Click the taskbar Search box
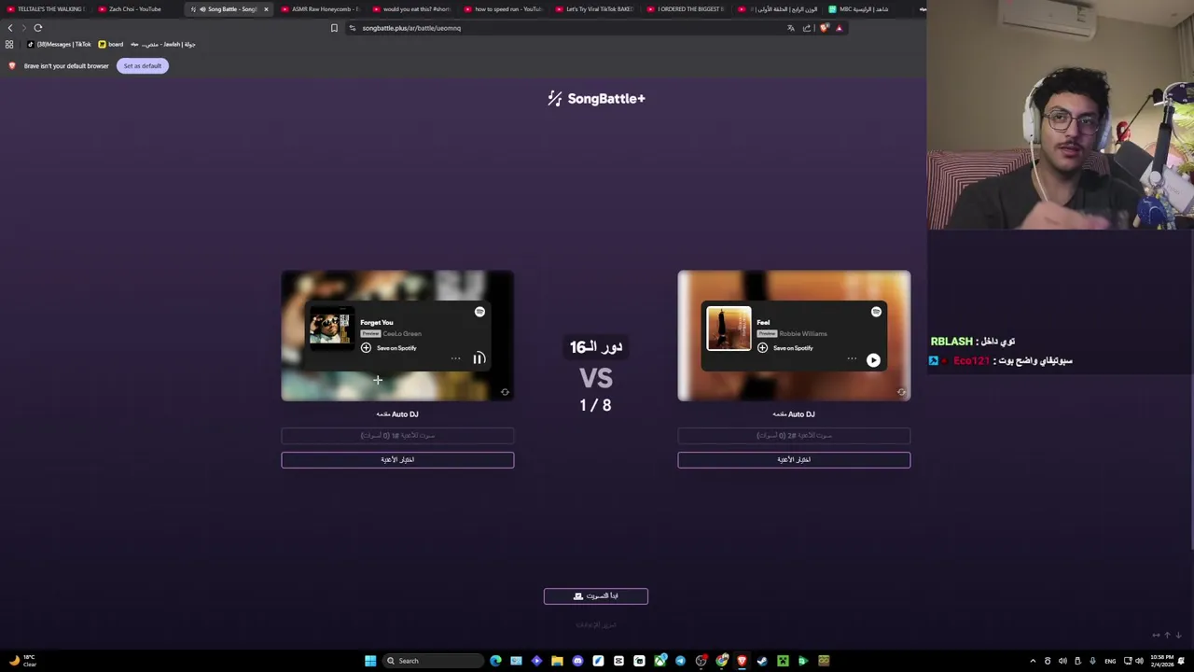Screen dimensions: 1194x672 433,661
